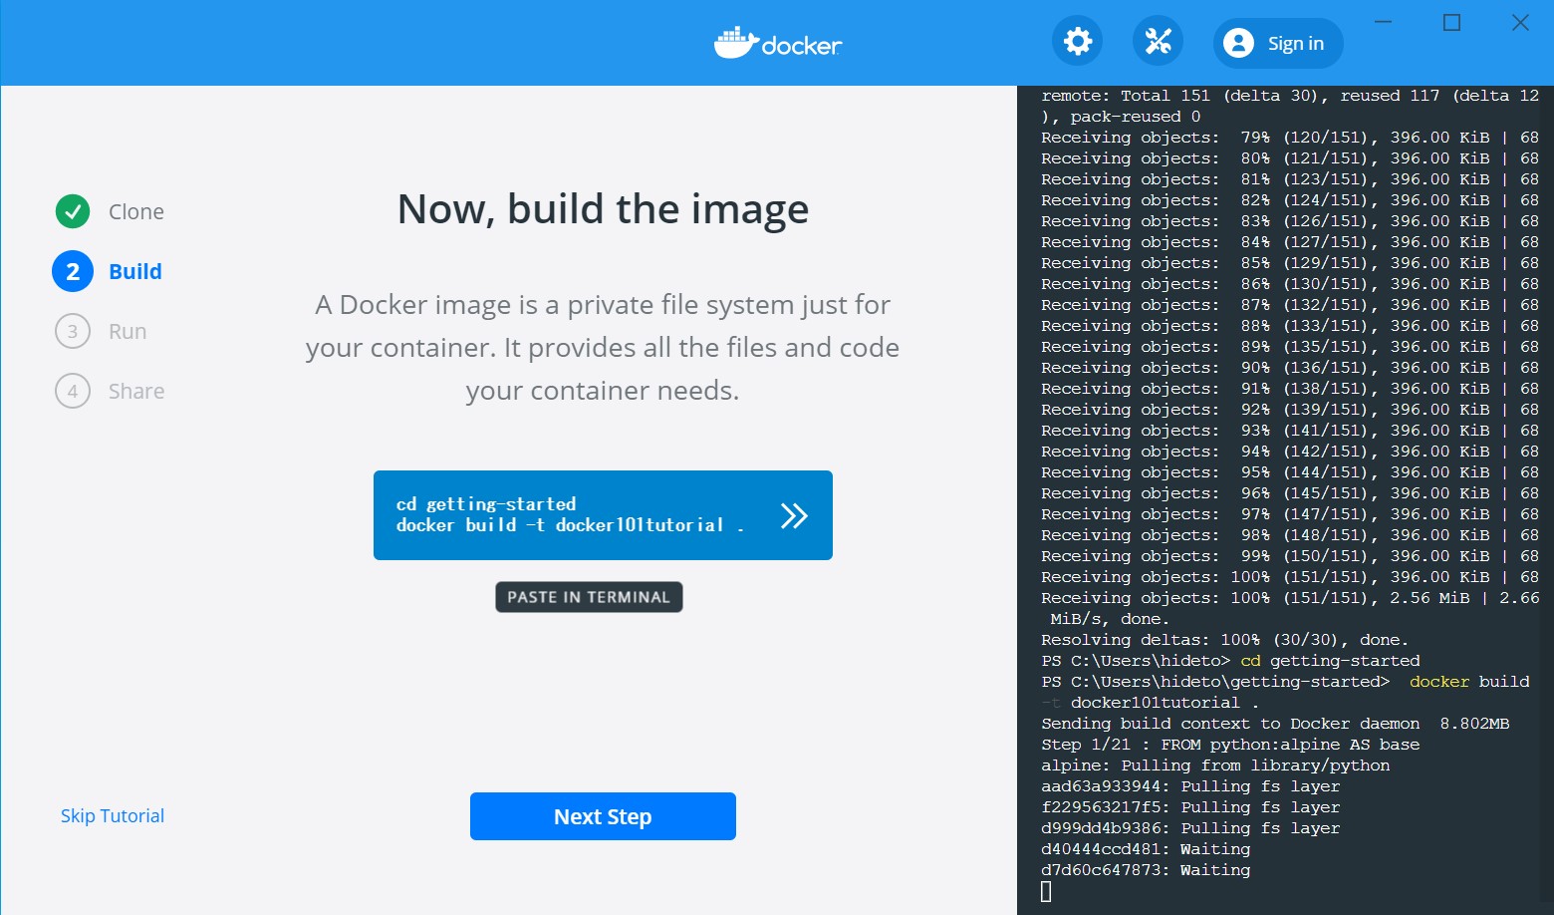Open the Troubleshoot tools icon
The width and height of the screenshot is (1554, 915).
[x=1158, y=42]
